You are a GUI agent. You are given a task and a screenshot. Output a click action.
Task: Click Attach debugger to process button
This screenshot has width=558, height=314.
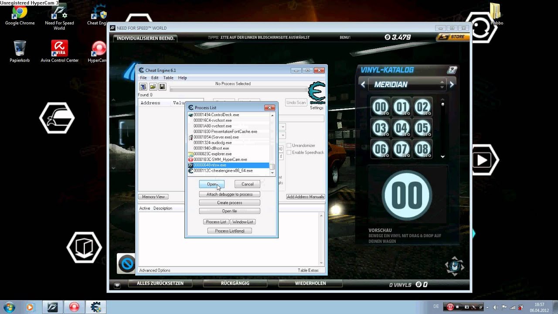point(229,194)
